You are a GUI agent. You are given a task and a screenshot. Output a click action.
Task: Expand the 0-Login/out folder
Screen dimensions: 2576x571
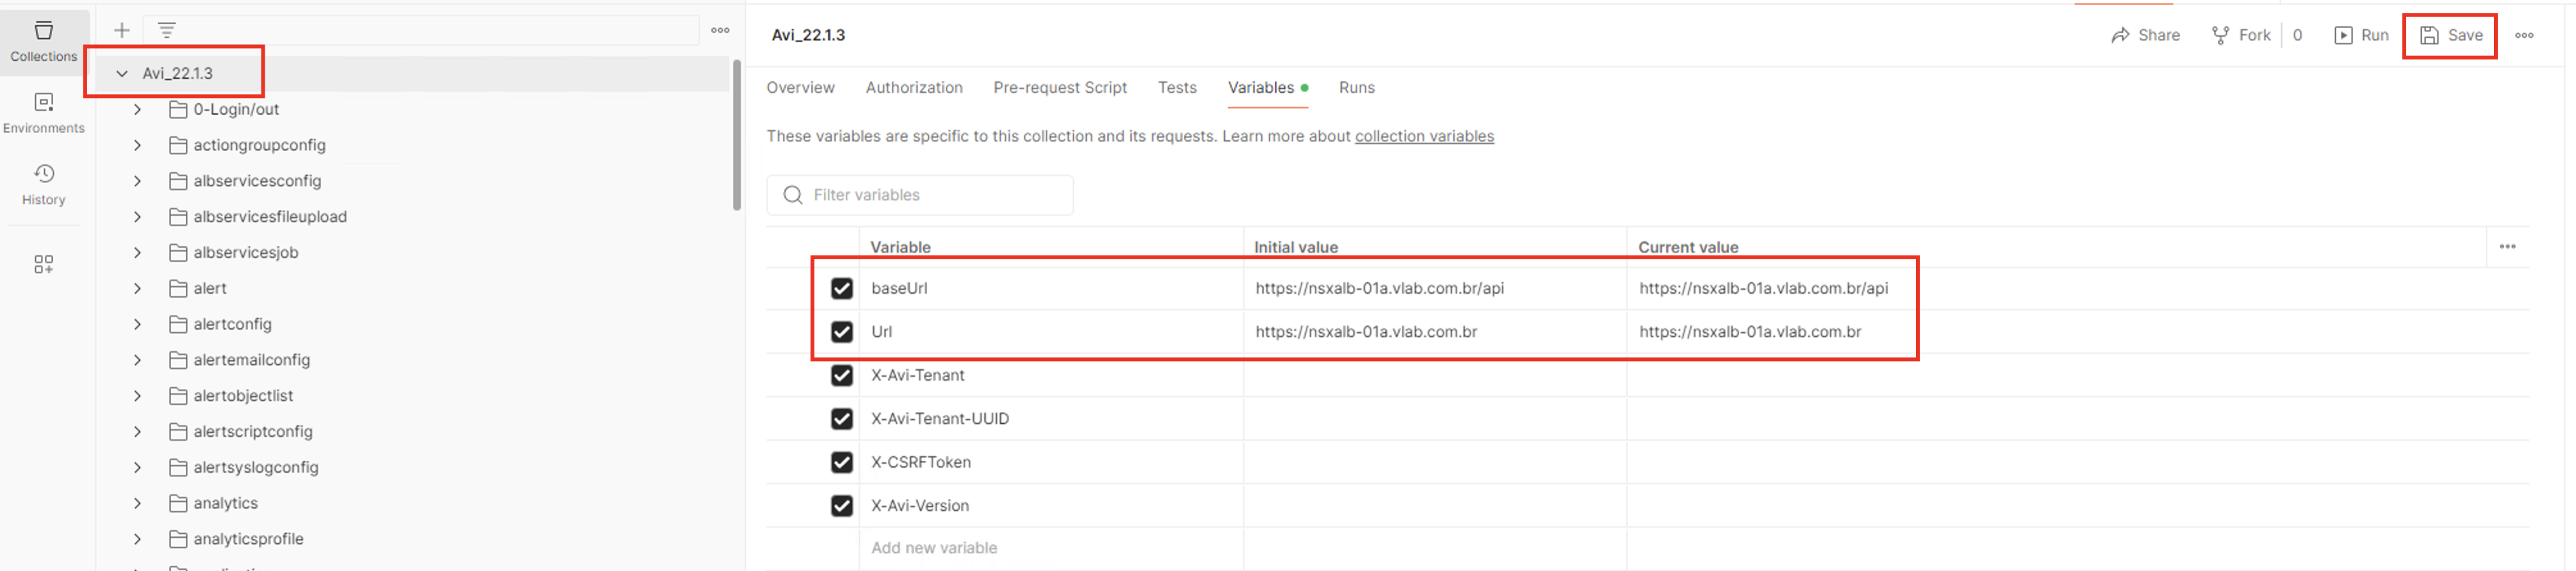click(x=138, y=109)
